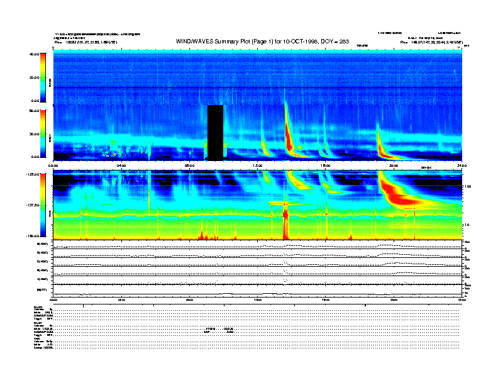Click the 04:00 tick under RAD1 spectrogram
498x385 pixels.
(121, 165)
